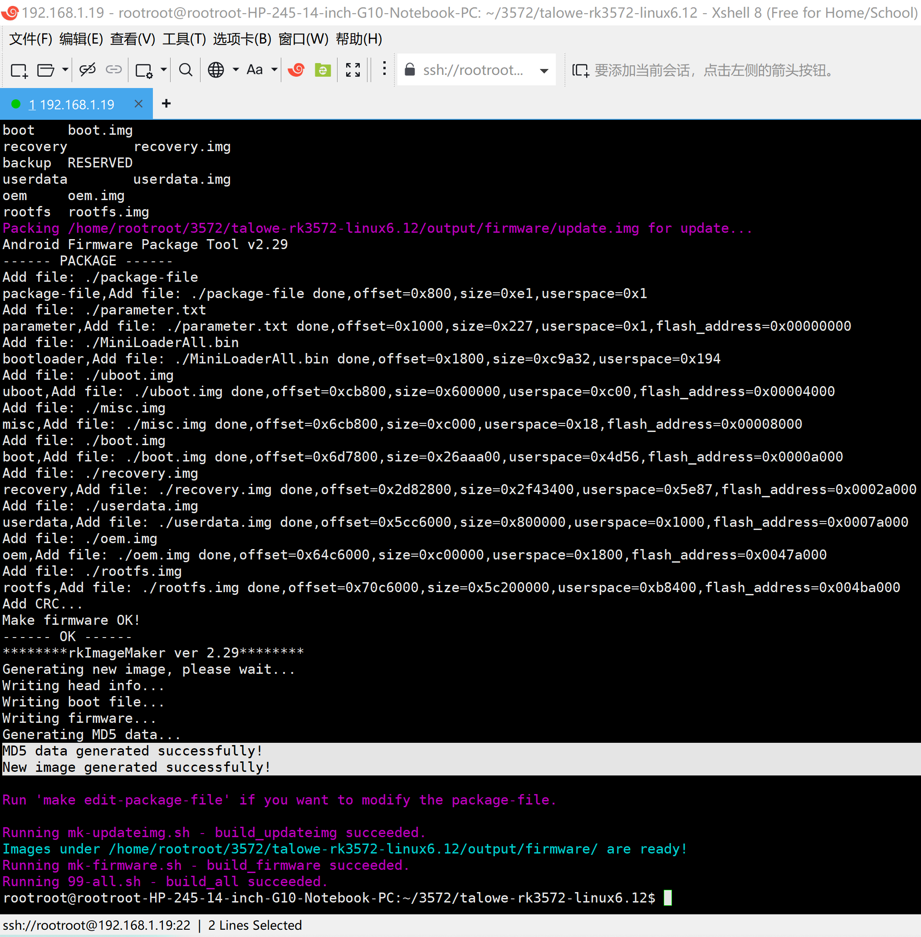Launch Xftp green icon

coord(323,70)
